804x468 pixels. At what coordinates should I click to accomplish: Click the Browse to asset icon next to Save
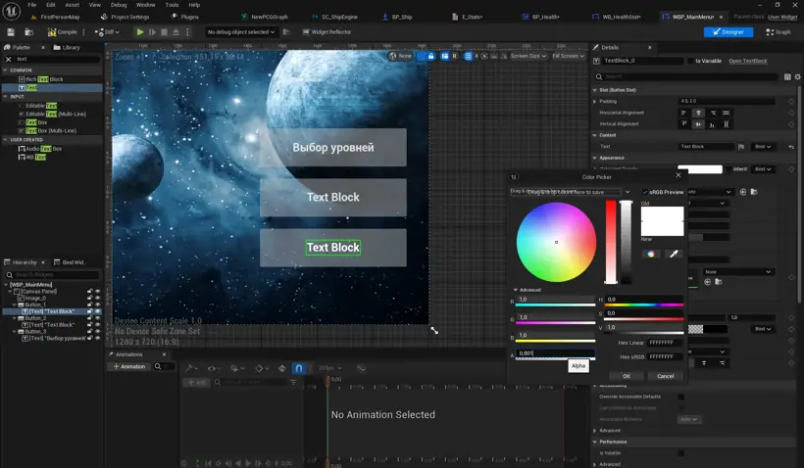point(29,32)
